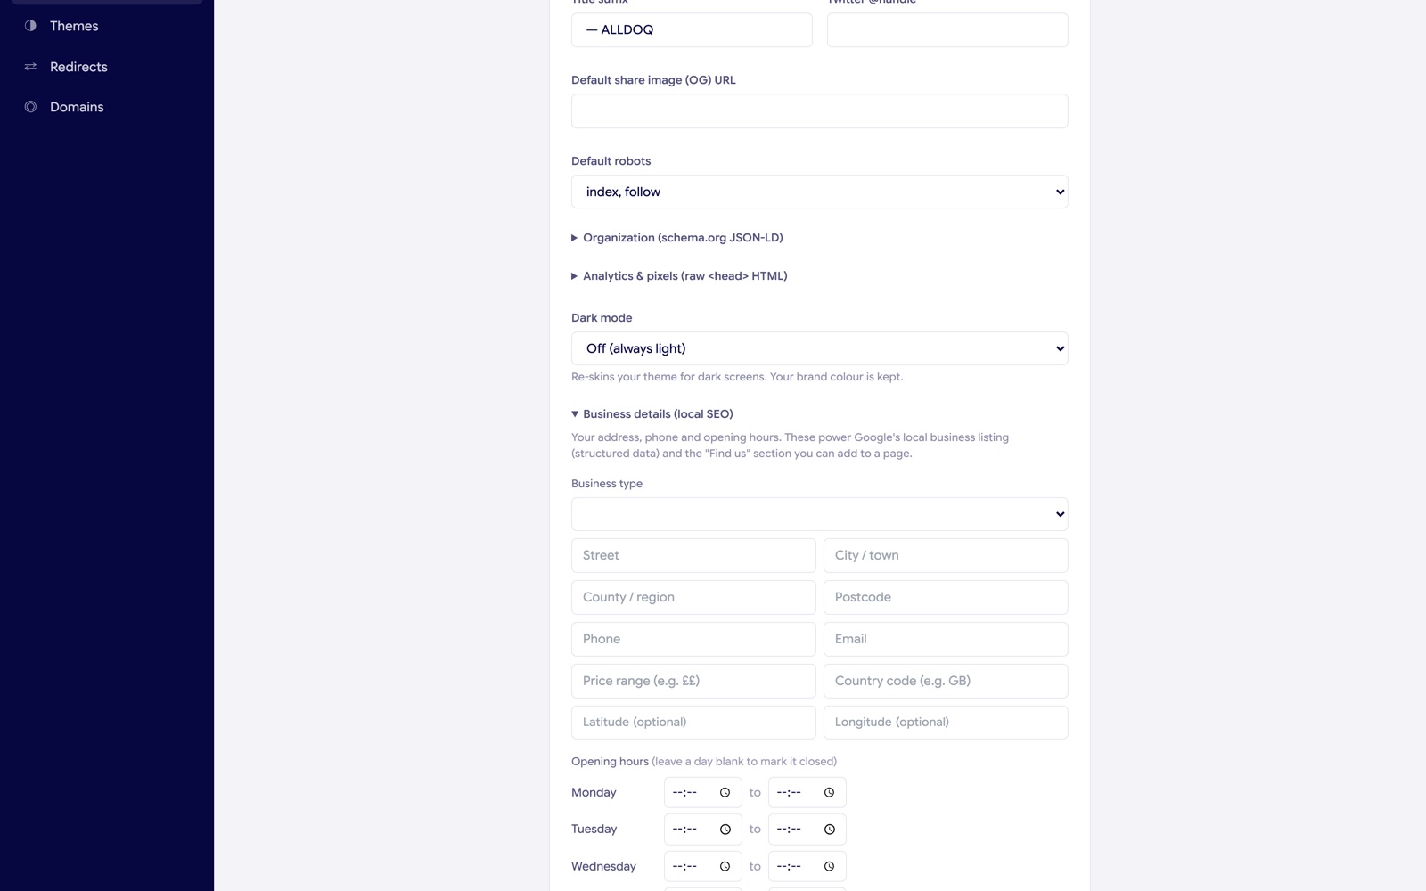Image resolution: width=1426 pixels, height=891 pixels.
Task: Open Tuesday opening time clock picker
Action: 725,830
